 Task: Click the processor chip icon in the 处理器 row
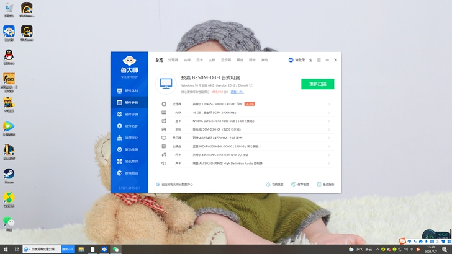pos(164,104)
